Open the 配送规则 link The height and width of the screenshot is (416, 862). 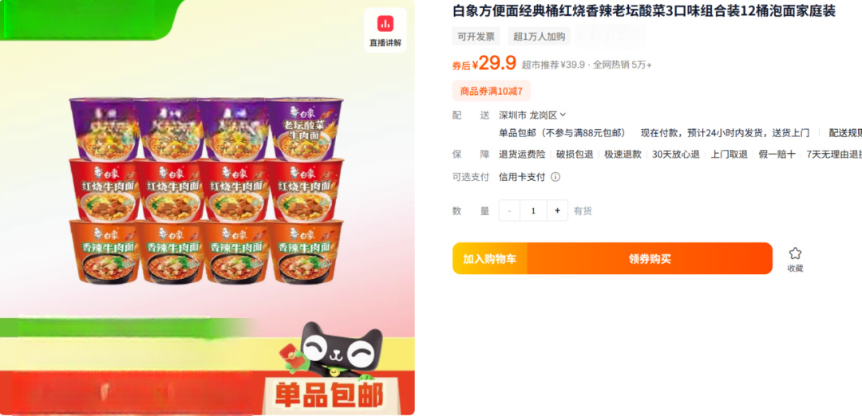point(845,133)
